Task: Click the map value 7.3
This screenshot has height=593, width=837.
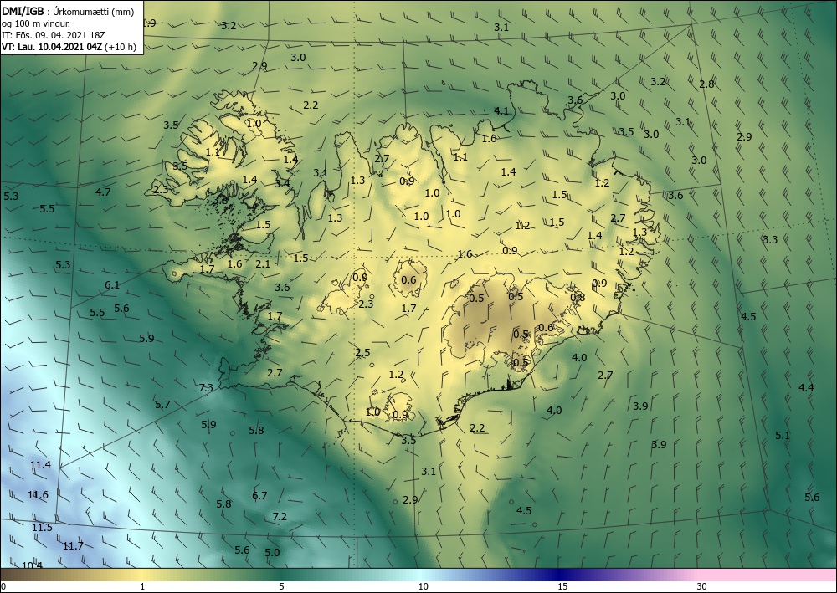Action: 206,388
